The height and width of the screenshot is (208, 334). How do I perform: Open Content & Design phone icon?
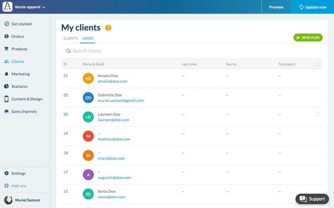click(7, 99)
